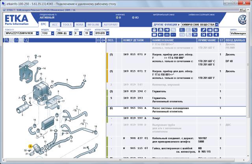Click the add-to-order cart icon, upper row
The height and width of the screenshot is (164, 252).
pyautogui.click(x=195, y=30)
